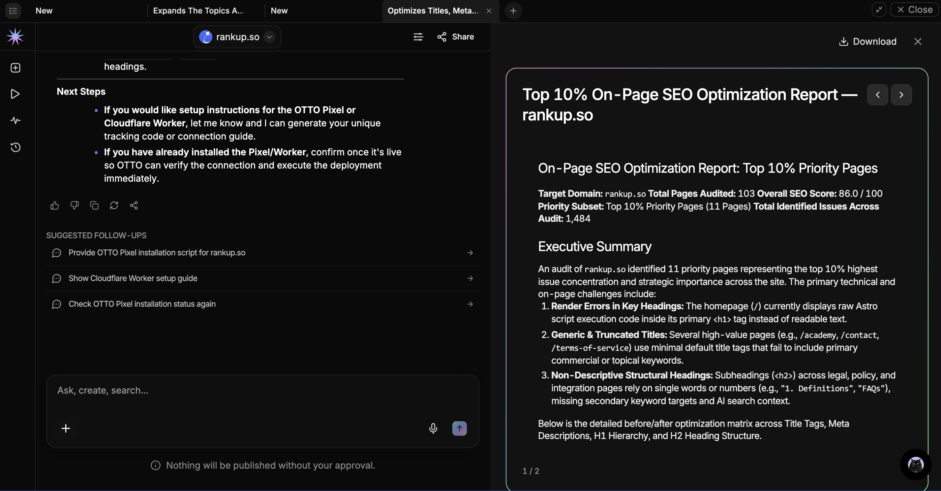Click 'SUGGESTED FOLLOW-UPS' label

96,236
